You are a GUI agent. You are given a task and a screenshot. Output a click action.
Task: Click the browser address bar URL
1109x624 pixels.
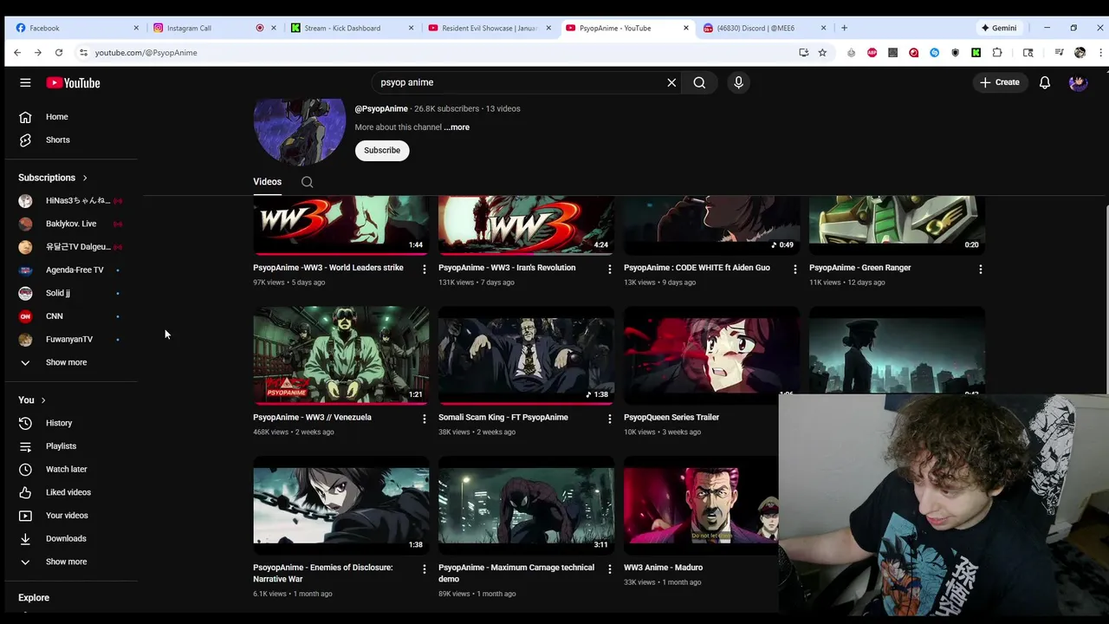pos(146,53)
